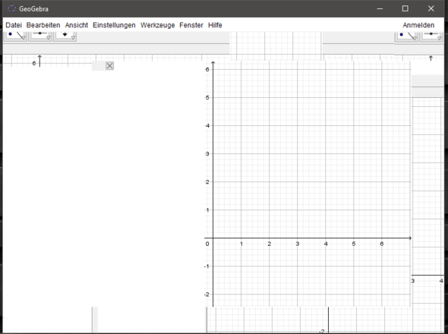Open the Hilfe menu
Image resolution: width=448 pixels, height=334 pixels.
click(215, 25)
